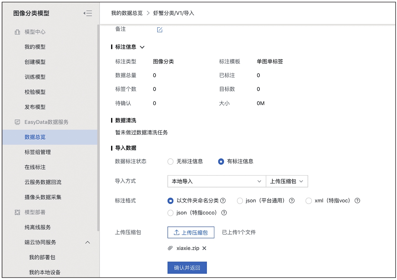Click the EasyData数据服务 chart icon

[17, 122]
